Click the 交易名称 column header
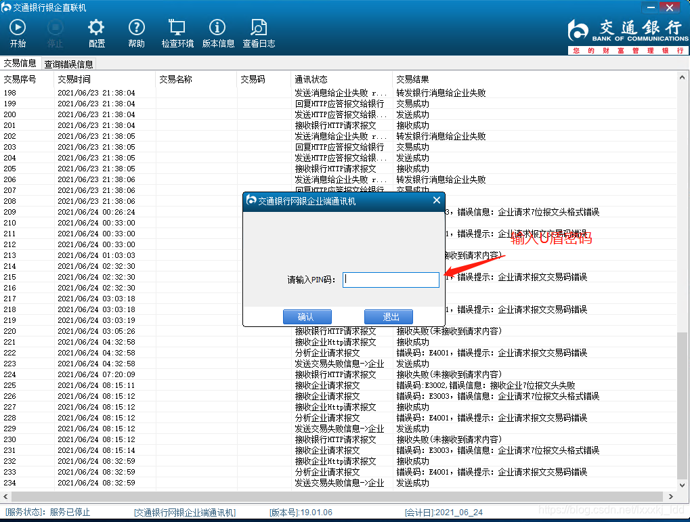Viewport: 690px width, 522px height. (196, 79)
